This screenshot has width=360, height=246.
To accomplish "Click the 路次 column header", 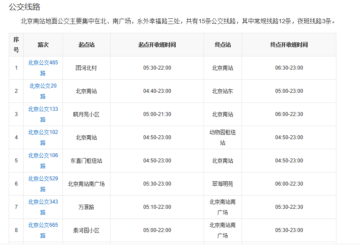I will pos(43,45).
